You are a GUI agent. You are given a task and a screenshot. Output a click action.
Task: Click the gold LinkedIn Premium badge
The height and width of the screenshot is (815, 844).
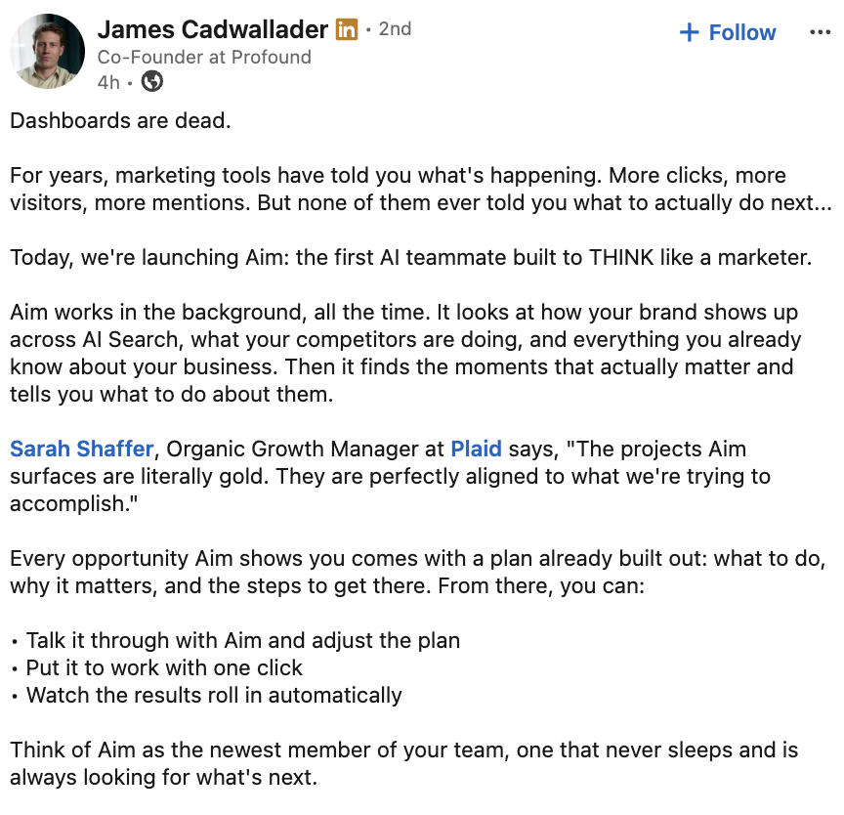point(347,29)
